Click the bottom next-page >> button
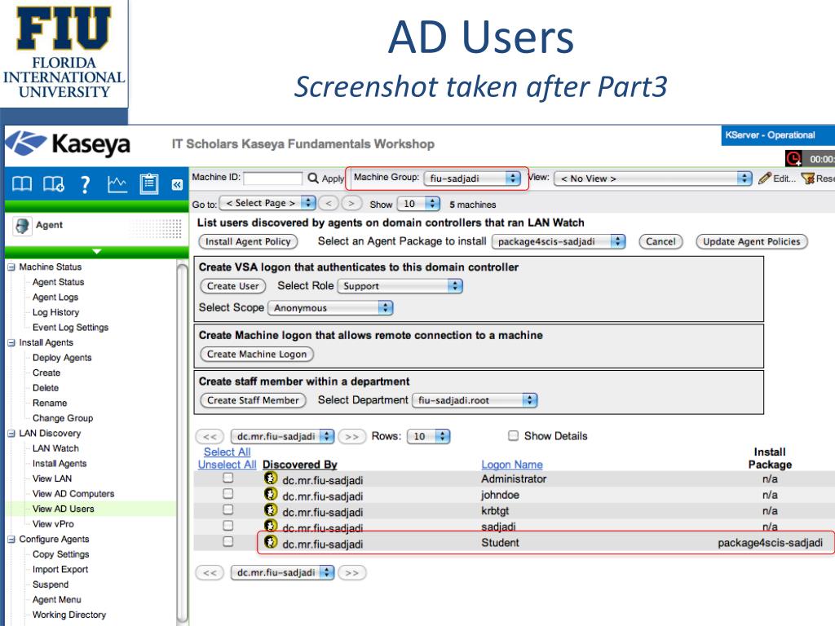Image resolution: width=835 pixels, height=626 pixels. click(352, 573)
